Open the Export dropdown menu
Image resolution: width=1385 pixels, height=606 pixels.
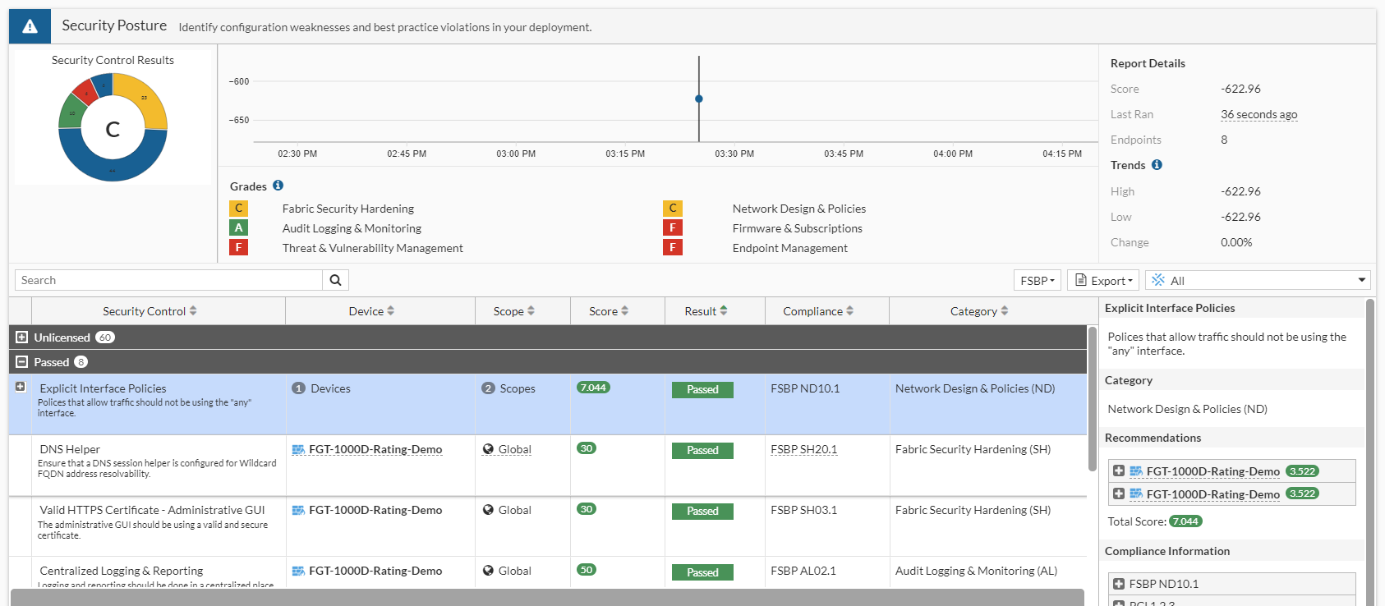click(x=1103, y=281)
